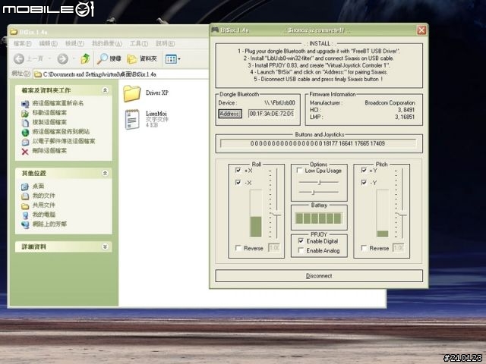The image size is (486, 364).
Task: Open the Views dropdown arrow
Action: tap(179, 59)
